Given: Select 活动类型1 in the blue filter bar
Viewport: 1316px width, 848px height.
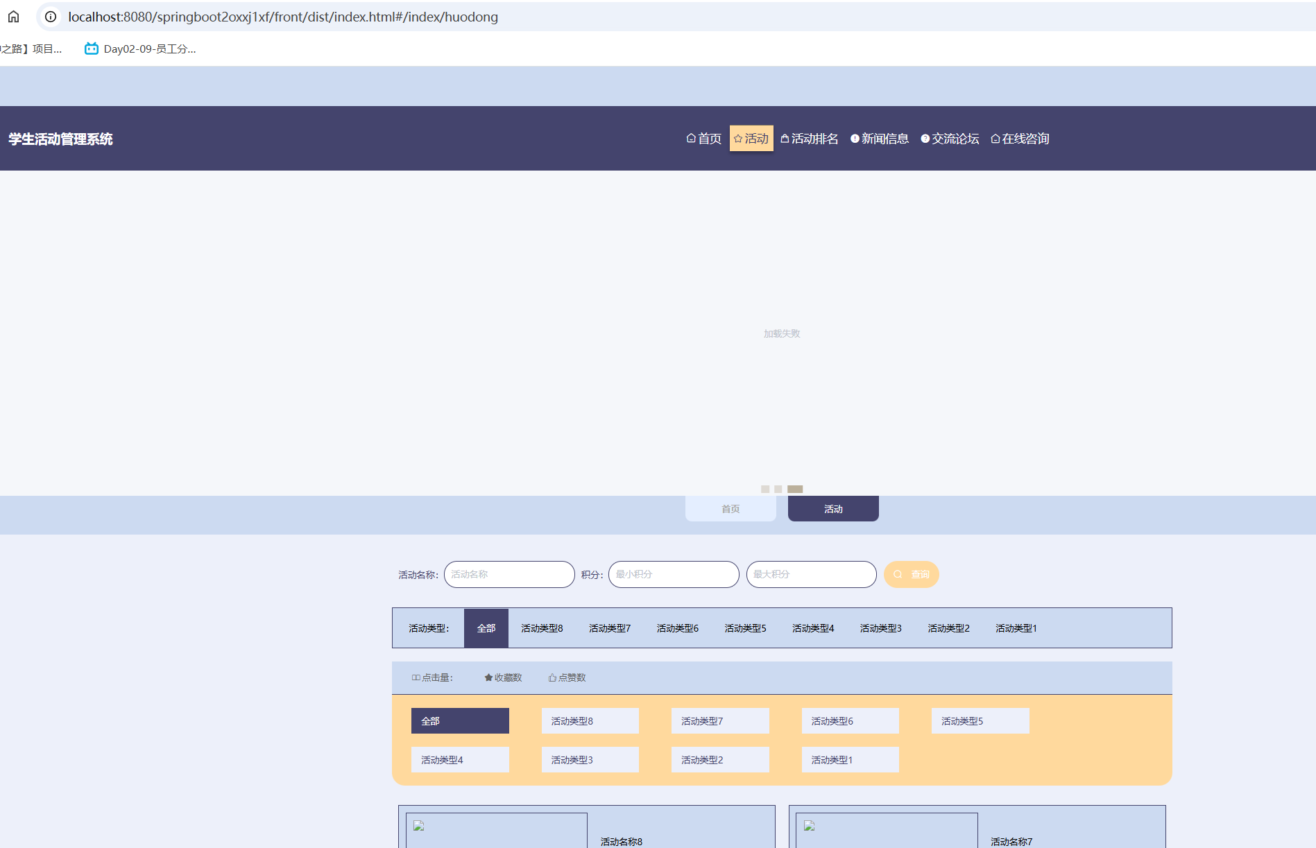Looking at the screenshot, I should click(1016, 628).
